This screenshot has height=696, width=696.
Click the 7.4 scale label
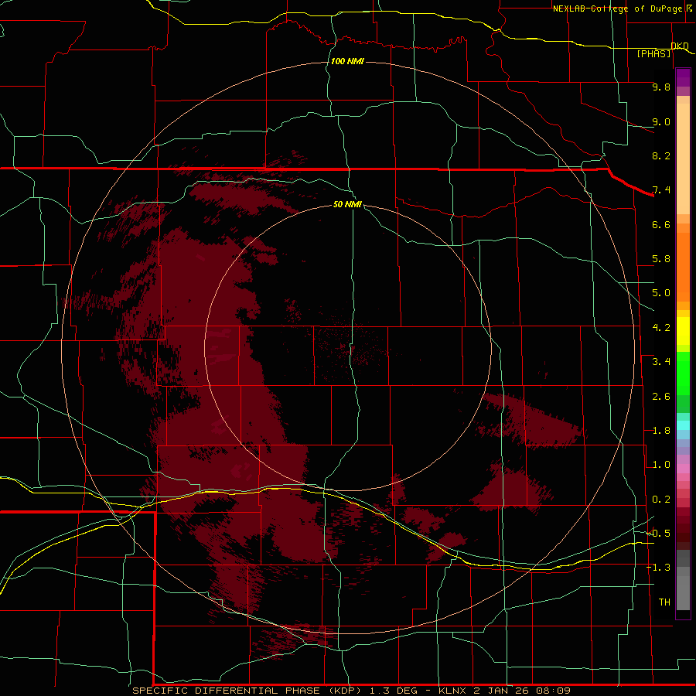[661, 190]
